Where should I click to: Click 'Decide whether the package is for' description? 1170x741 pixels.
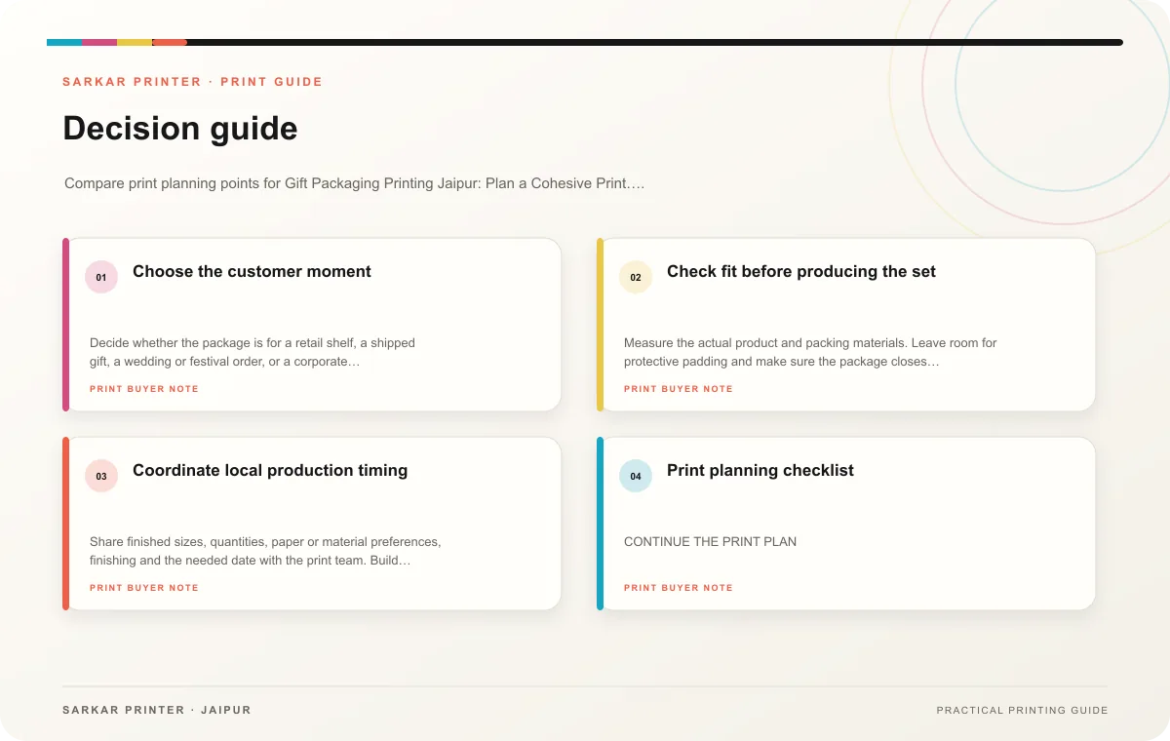pos(253,352)
